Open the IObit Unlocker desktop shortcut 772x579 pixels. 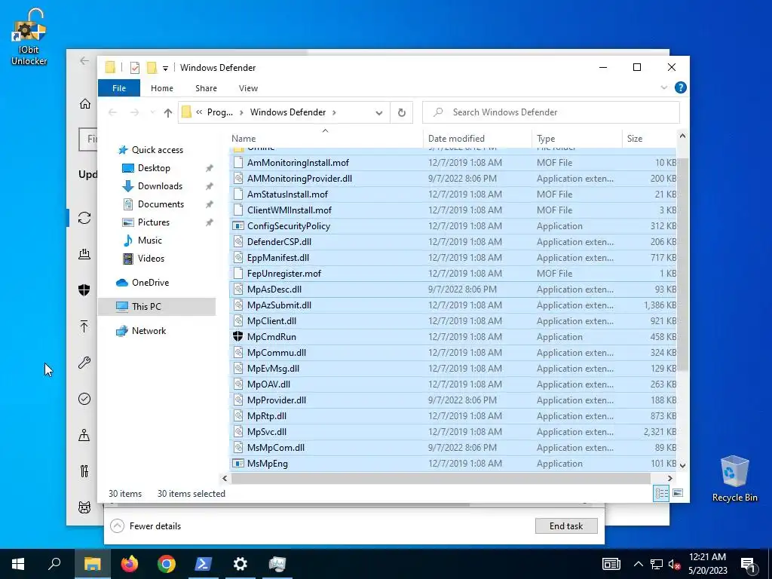click(x=29, y=38)
